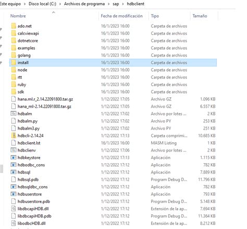Viewport: 247px width, 229px height.
Task: Go to Archivos de programa breadcrumb
Action: click(84, 4)
